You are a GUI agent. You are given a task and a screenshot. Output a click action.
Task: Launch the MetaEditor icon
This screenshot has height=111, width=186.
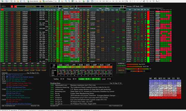pyautogui.click(x=40, y=1)
